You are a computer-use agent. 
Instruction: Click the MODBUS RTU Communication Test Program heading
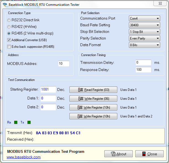(x=46, y=151)
